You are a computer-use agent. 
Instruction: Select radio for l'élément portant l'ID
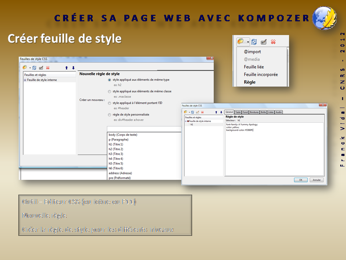pos(110,103)
